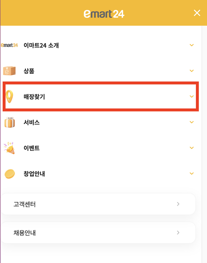Click the party popper event icon
The height and width of the screenshot is (263, 207).
tap(9, 148)
